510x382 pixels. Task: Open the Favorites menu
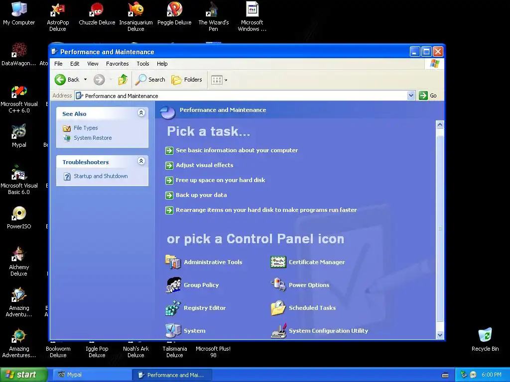click(x=117, y=64)
